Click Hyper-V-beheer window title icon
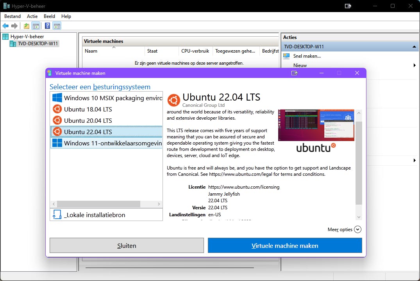 6,6
